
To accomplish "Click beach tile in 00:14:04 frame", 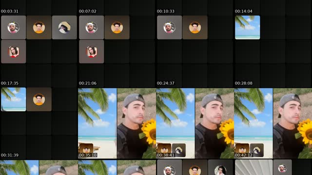I will tap(247, 27).
